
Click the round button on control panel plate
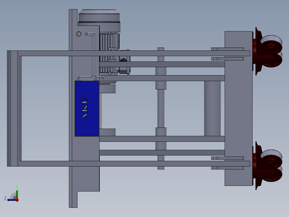pyautogui.click(x=79, y=34)
